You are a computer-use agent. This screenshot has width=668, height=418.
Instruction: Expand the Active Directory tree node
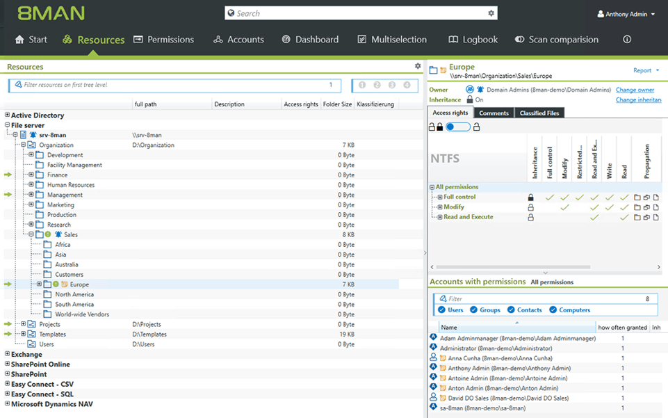click(8, 115)
